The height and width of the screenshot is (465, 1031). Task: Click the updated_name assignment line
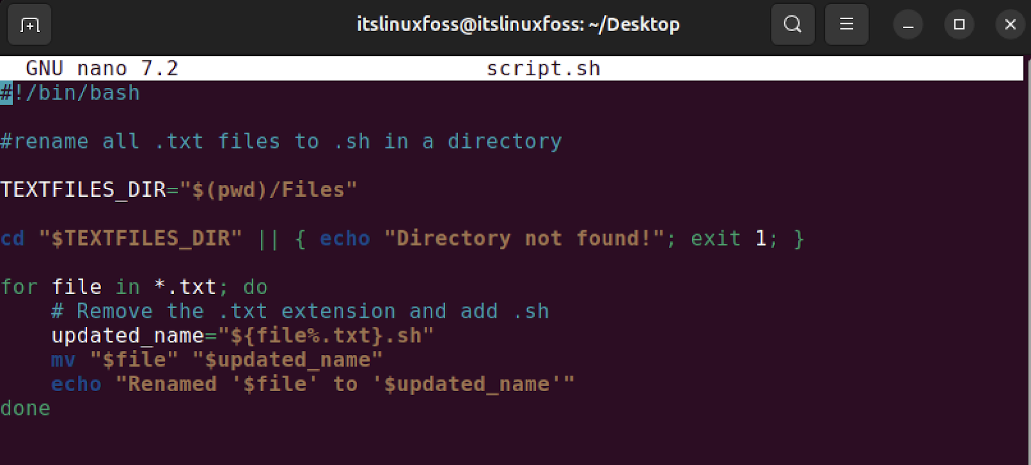[242, 336]
